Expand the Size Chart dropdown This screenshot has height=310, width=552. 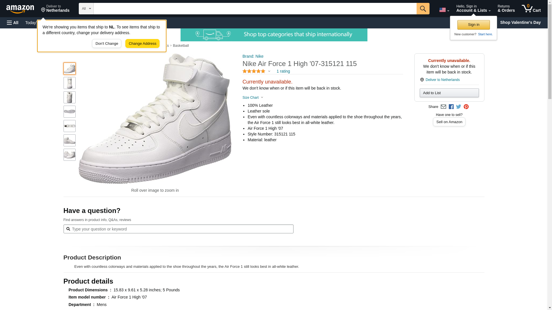(253, 98)
